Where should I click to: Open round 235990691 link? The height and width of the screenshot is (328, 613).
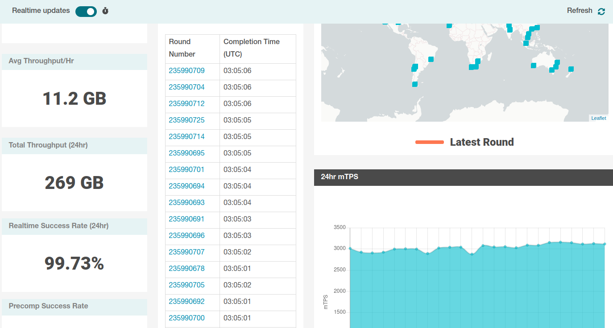tap(186, 219)
